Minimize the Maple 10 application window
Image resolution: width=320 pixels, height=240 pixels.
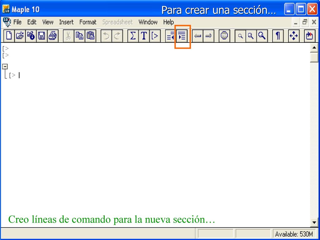(x=289, y=9)
